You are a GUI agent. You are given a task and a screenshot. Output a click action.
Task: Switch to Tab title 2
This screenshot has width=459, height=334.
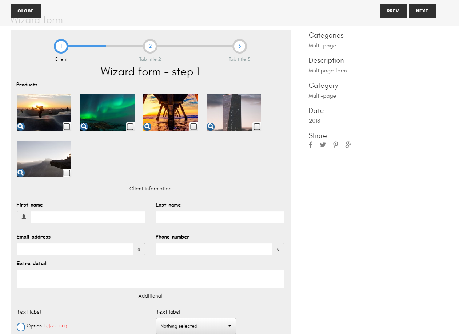(150, 46)
